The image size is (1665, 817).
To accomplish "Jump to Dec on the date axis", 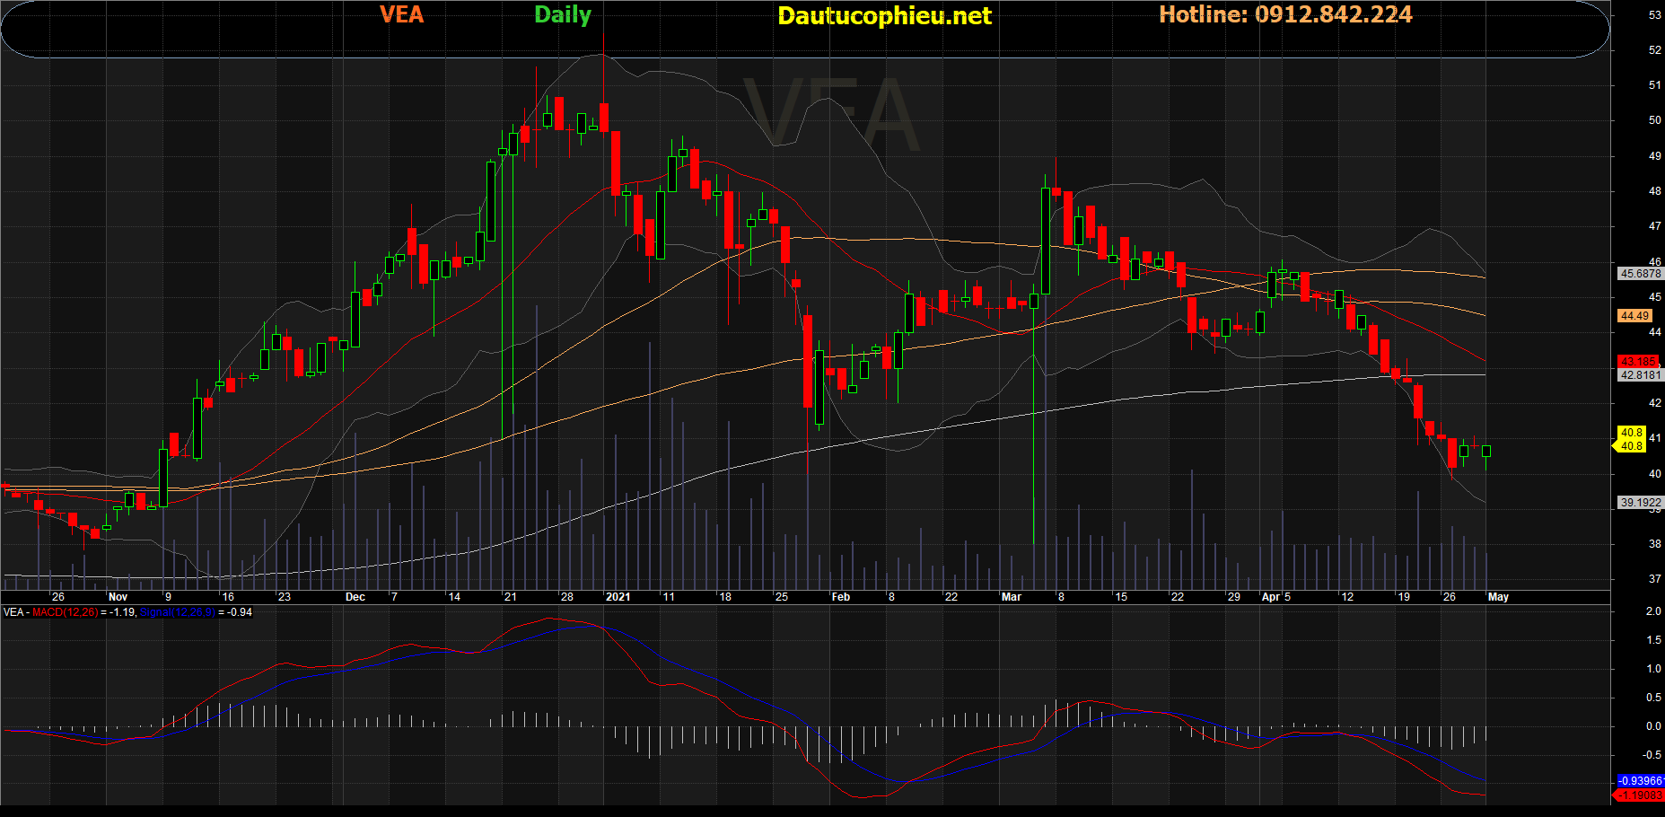I will pyautogui.click(x=355, y=597).
